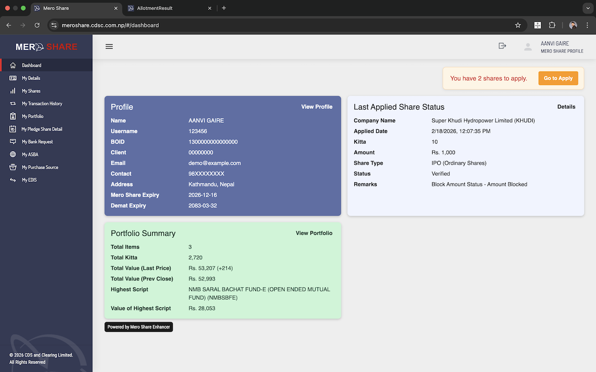Viewport: 596px width, 372px height.
Task: Click the My Shares bar chart icon
Action: click(13, 91)
